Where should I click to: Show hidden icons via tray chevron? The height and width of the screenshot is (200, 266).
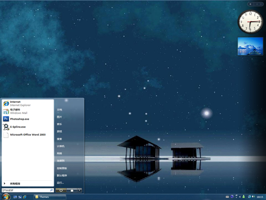coord(240,197)
